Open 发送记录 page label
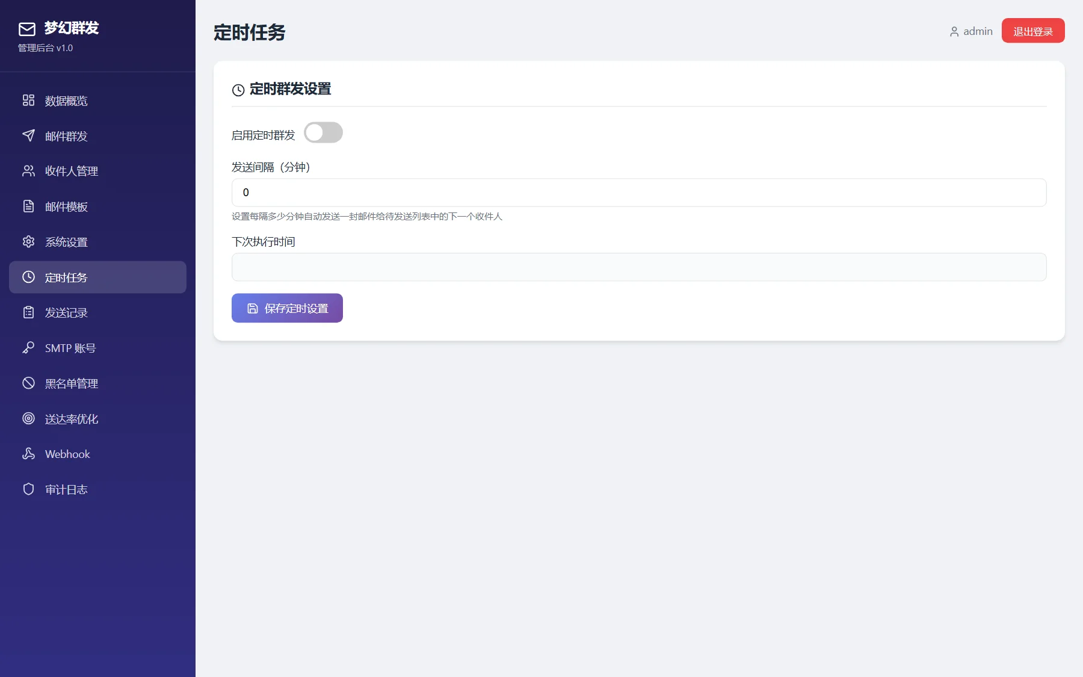 click(66, 313)
